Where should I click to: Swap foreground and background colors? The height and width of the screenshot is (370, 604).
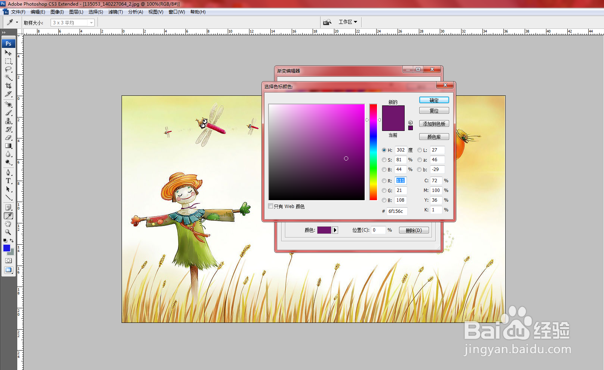point(12,241)
